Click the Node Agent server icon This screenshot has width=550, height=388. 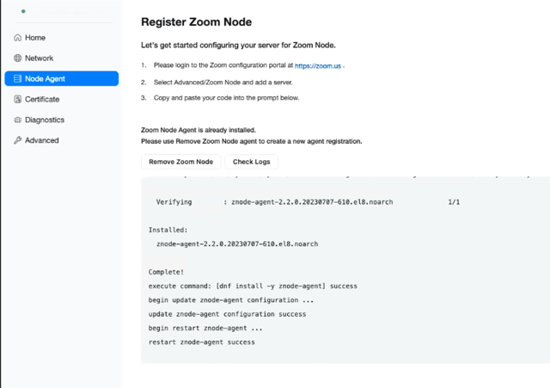[x=17, y=78]
